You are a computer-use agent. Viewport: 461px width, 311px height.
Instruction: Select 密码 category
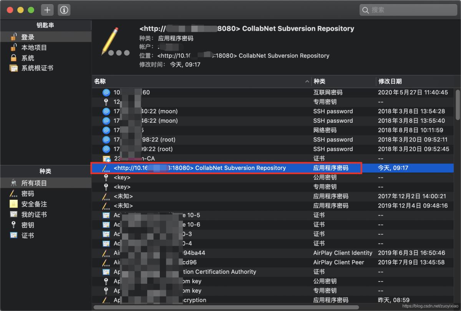[x=46, y=194]
